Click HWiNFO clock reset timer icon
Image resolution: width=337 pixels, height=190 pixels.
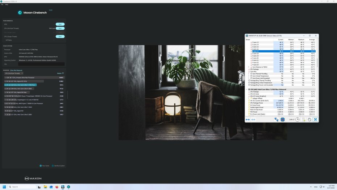pos(297,120)
